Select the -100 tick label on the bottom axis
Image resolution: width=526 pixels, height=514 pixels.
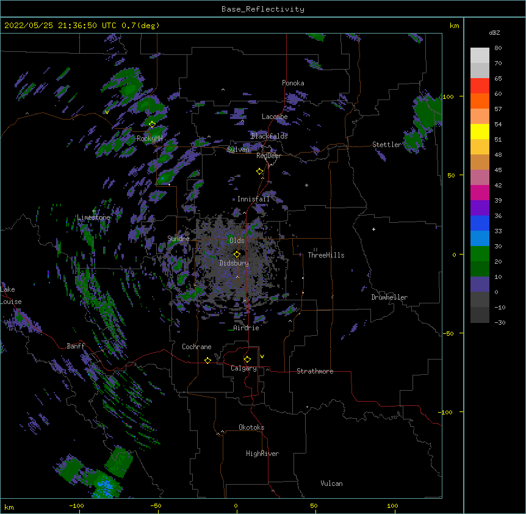[76, 505]
